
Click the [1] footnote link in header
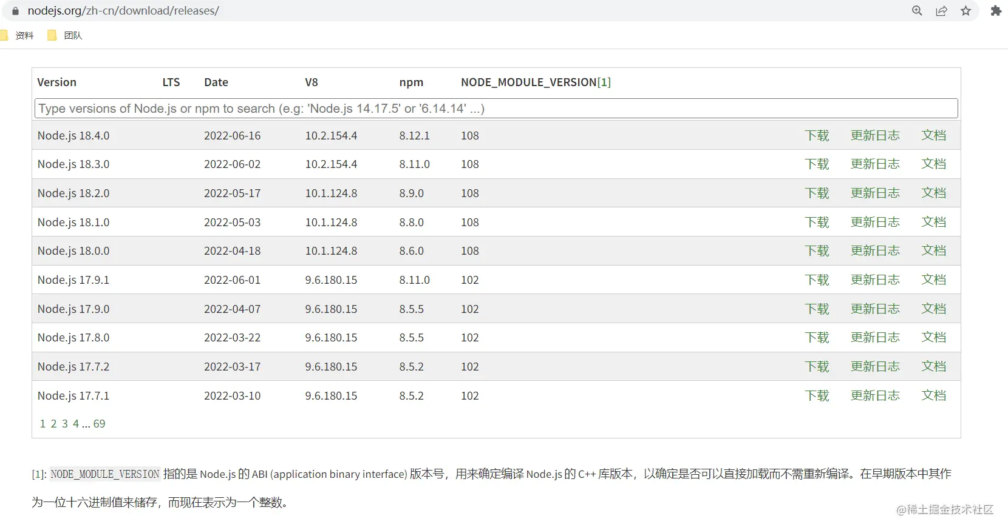[604, 82]
